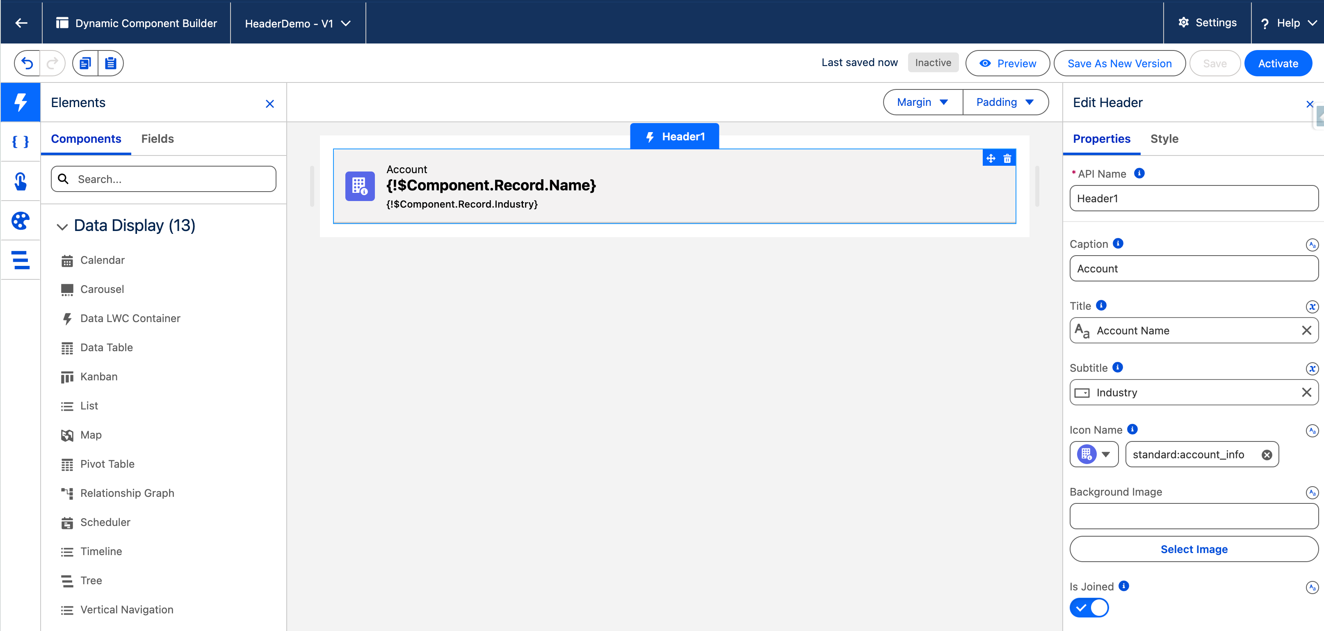Click the Select Image button

click(x=1194, y=549)
